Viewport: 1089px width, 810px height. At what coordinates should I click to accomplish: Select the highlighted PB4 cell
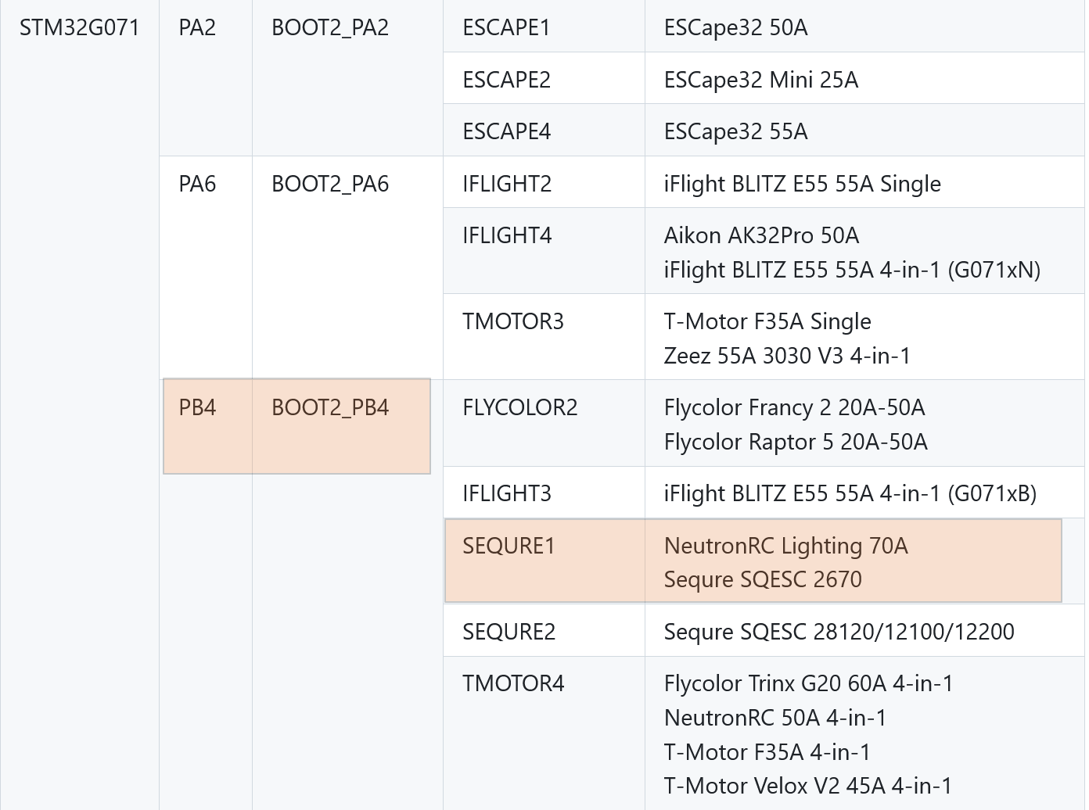[207, 427]
